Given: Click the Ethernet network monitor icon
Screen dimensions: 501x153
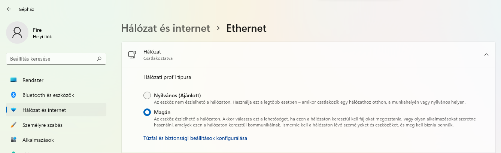Looking at the screenshot, I should (132, 55).
